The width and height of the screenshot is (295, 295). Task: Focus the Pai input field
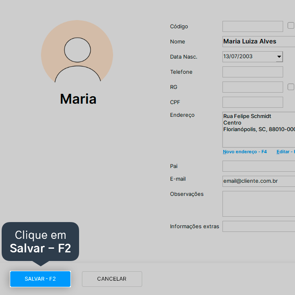[x=259, y=166]
